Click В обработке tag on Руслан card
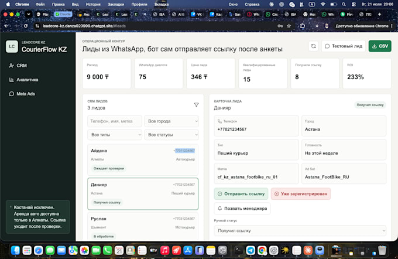This screenshot has width=398, height=259. (104, 236)
